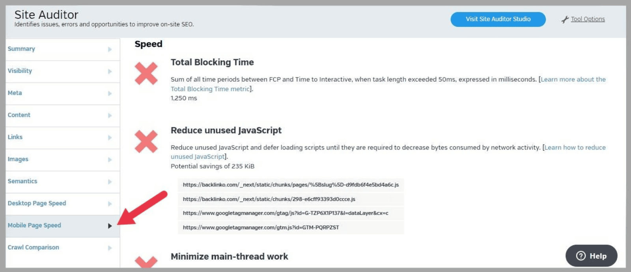Expand the Visibility section chevron

tap(110, 71)
